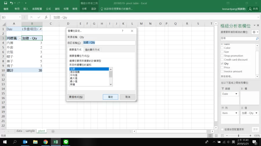Select 平均值 in the summarize list

(89, 75)
